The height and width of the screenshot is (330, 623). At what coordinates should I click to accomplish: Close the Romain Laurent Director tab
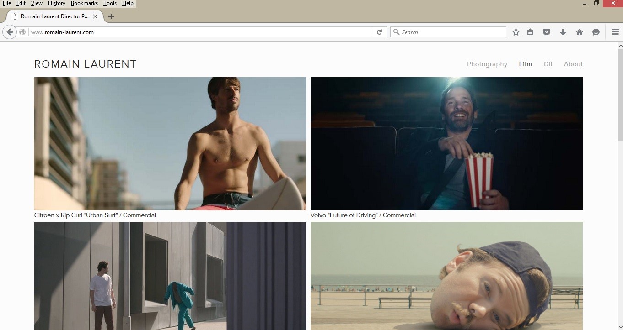coord(95,16)
